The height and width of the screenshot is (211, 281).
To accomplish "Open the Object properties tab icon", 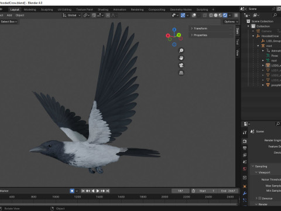I will (x=245, y=186).
